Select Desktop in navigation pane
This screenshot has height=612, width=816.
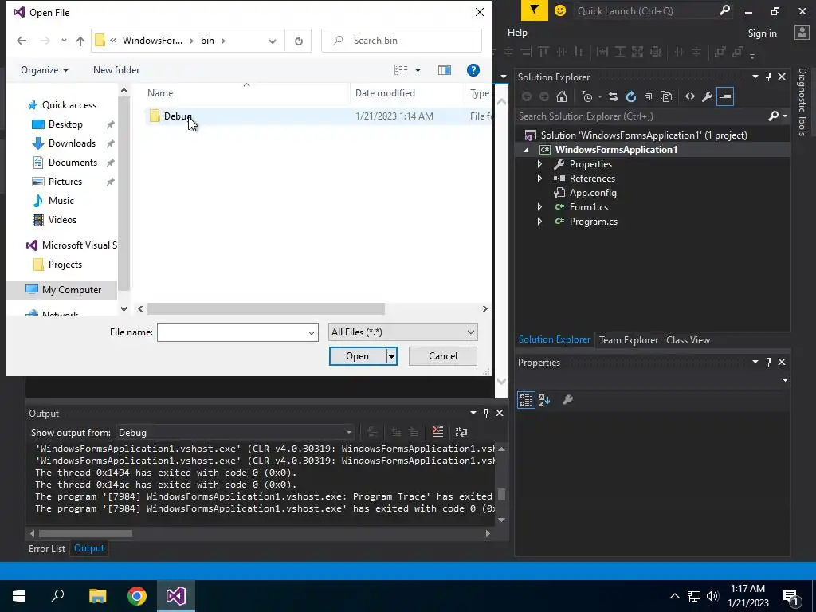(x=65, y=124)
